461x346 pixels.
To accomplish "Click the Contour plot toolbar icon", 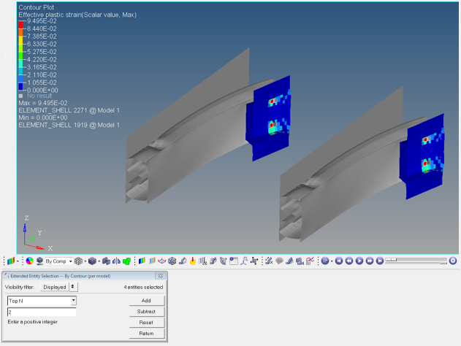I will [x=10, y=261].
